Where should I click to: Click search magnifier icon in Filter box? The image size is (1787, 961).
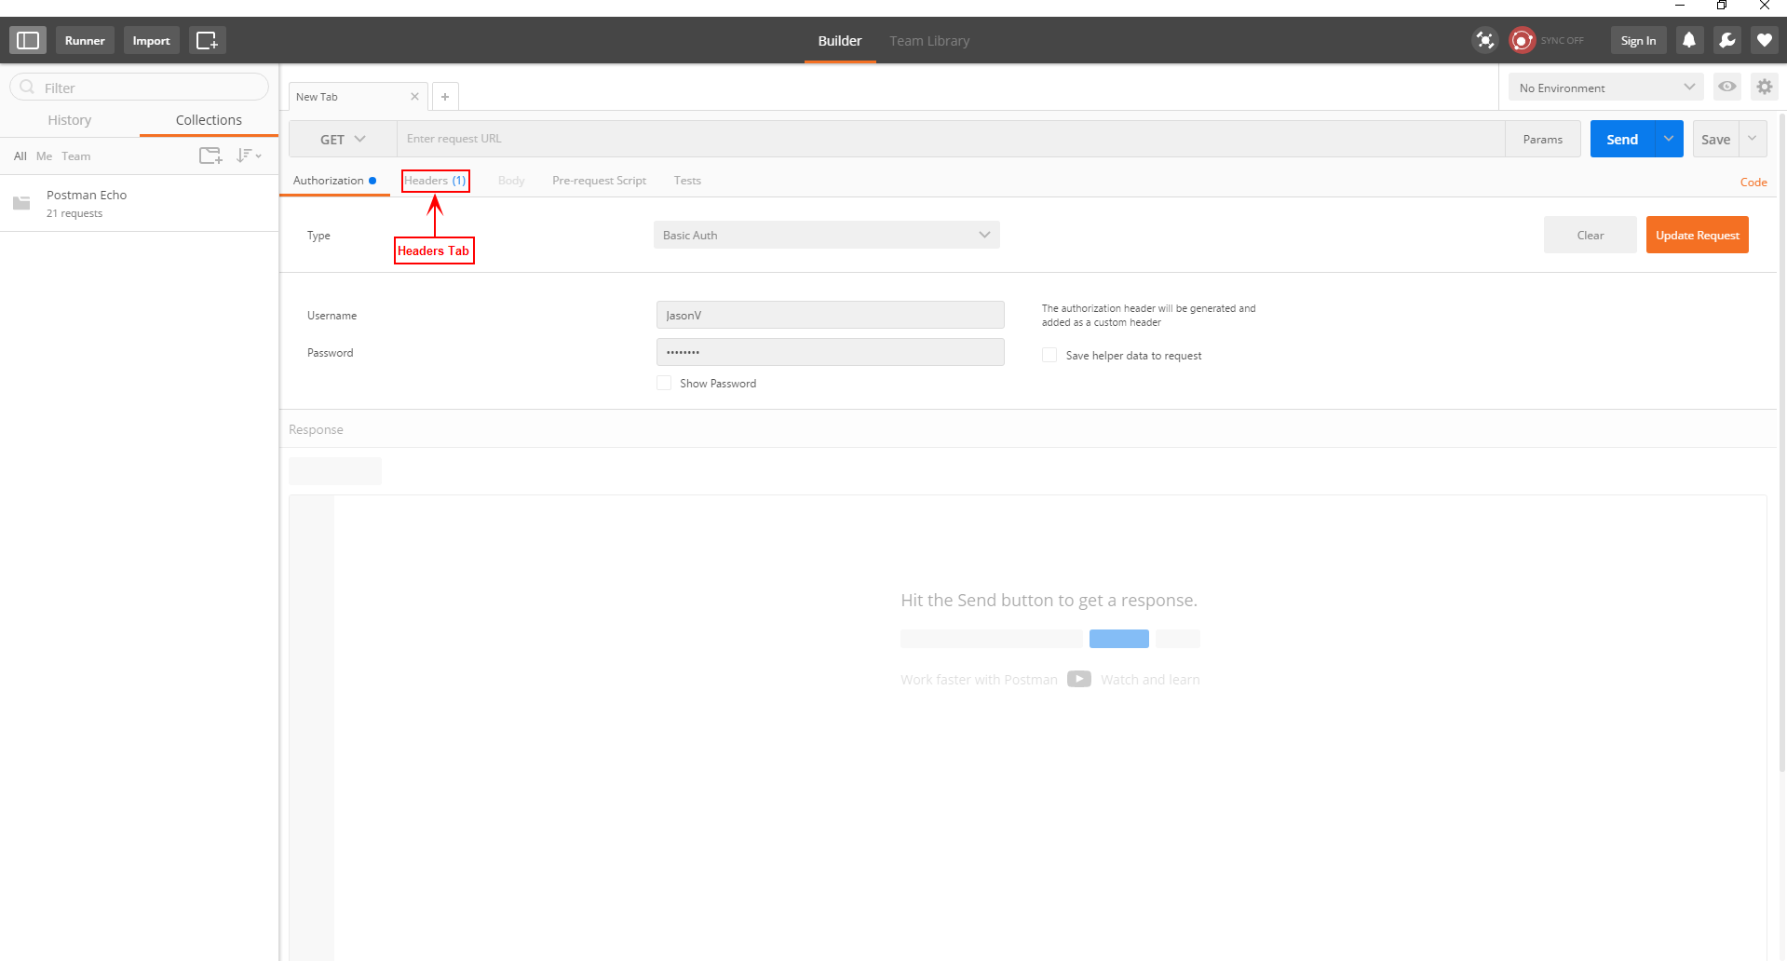28,88
